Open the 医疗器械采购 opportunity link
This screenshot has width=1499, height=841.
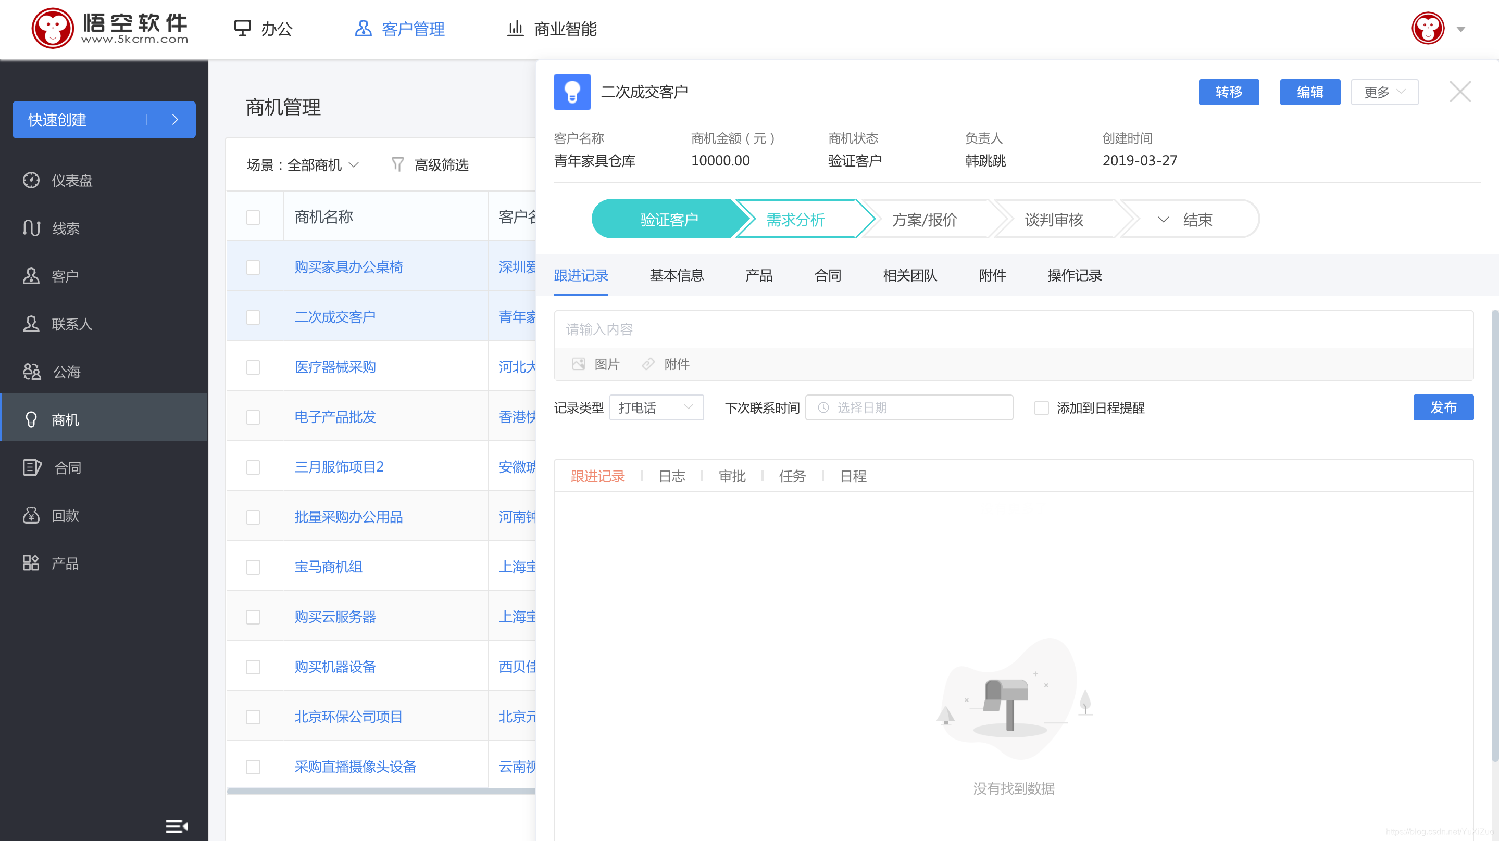point(335,367)
